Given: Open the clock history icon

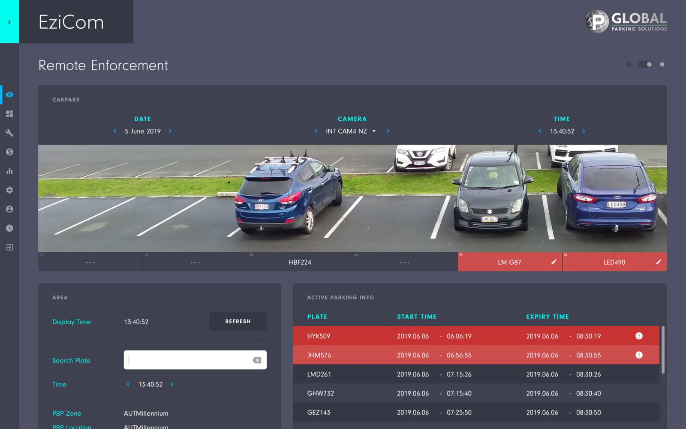Looking at the screenshot, I should click(x=9, y=228).
